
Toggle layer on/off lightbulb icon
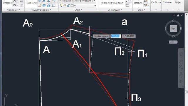click(x=61, y=5)
